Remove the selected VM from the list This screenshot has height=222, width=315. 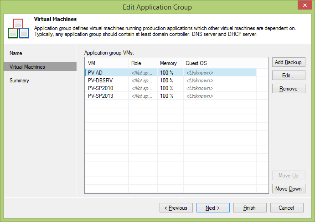click(288, 89)
